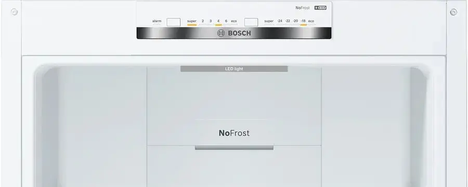Image resolution: width=468 pixels, height=187 pixels.
Task: Choose the 2 degree fridge setting
Action: click(203, 21)
